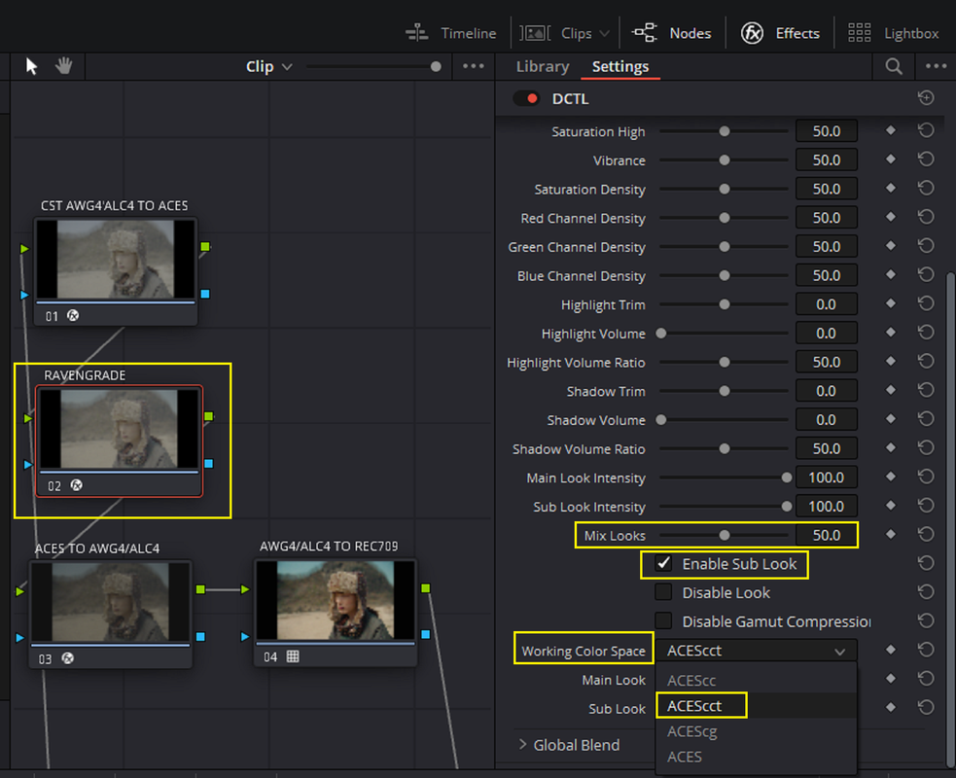Reset Vibrance parameter
Image resolution: width=956 pixels, height=778 pixels.
click(x=926, y=159)
